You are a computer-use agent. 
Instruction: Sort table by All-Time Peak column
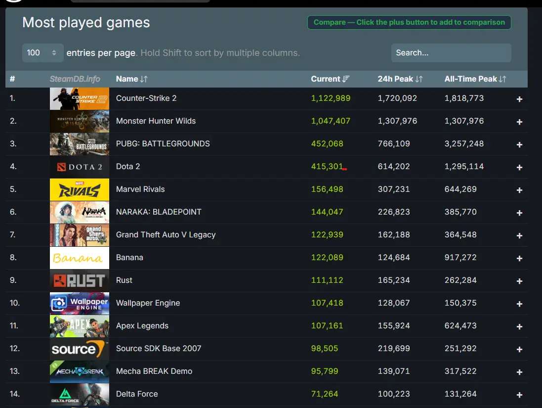click(x=475, y=79)
